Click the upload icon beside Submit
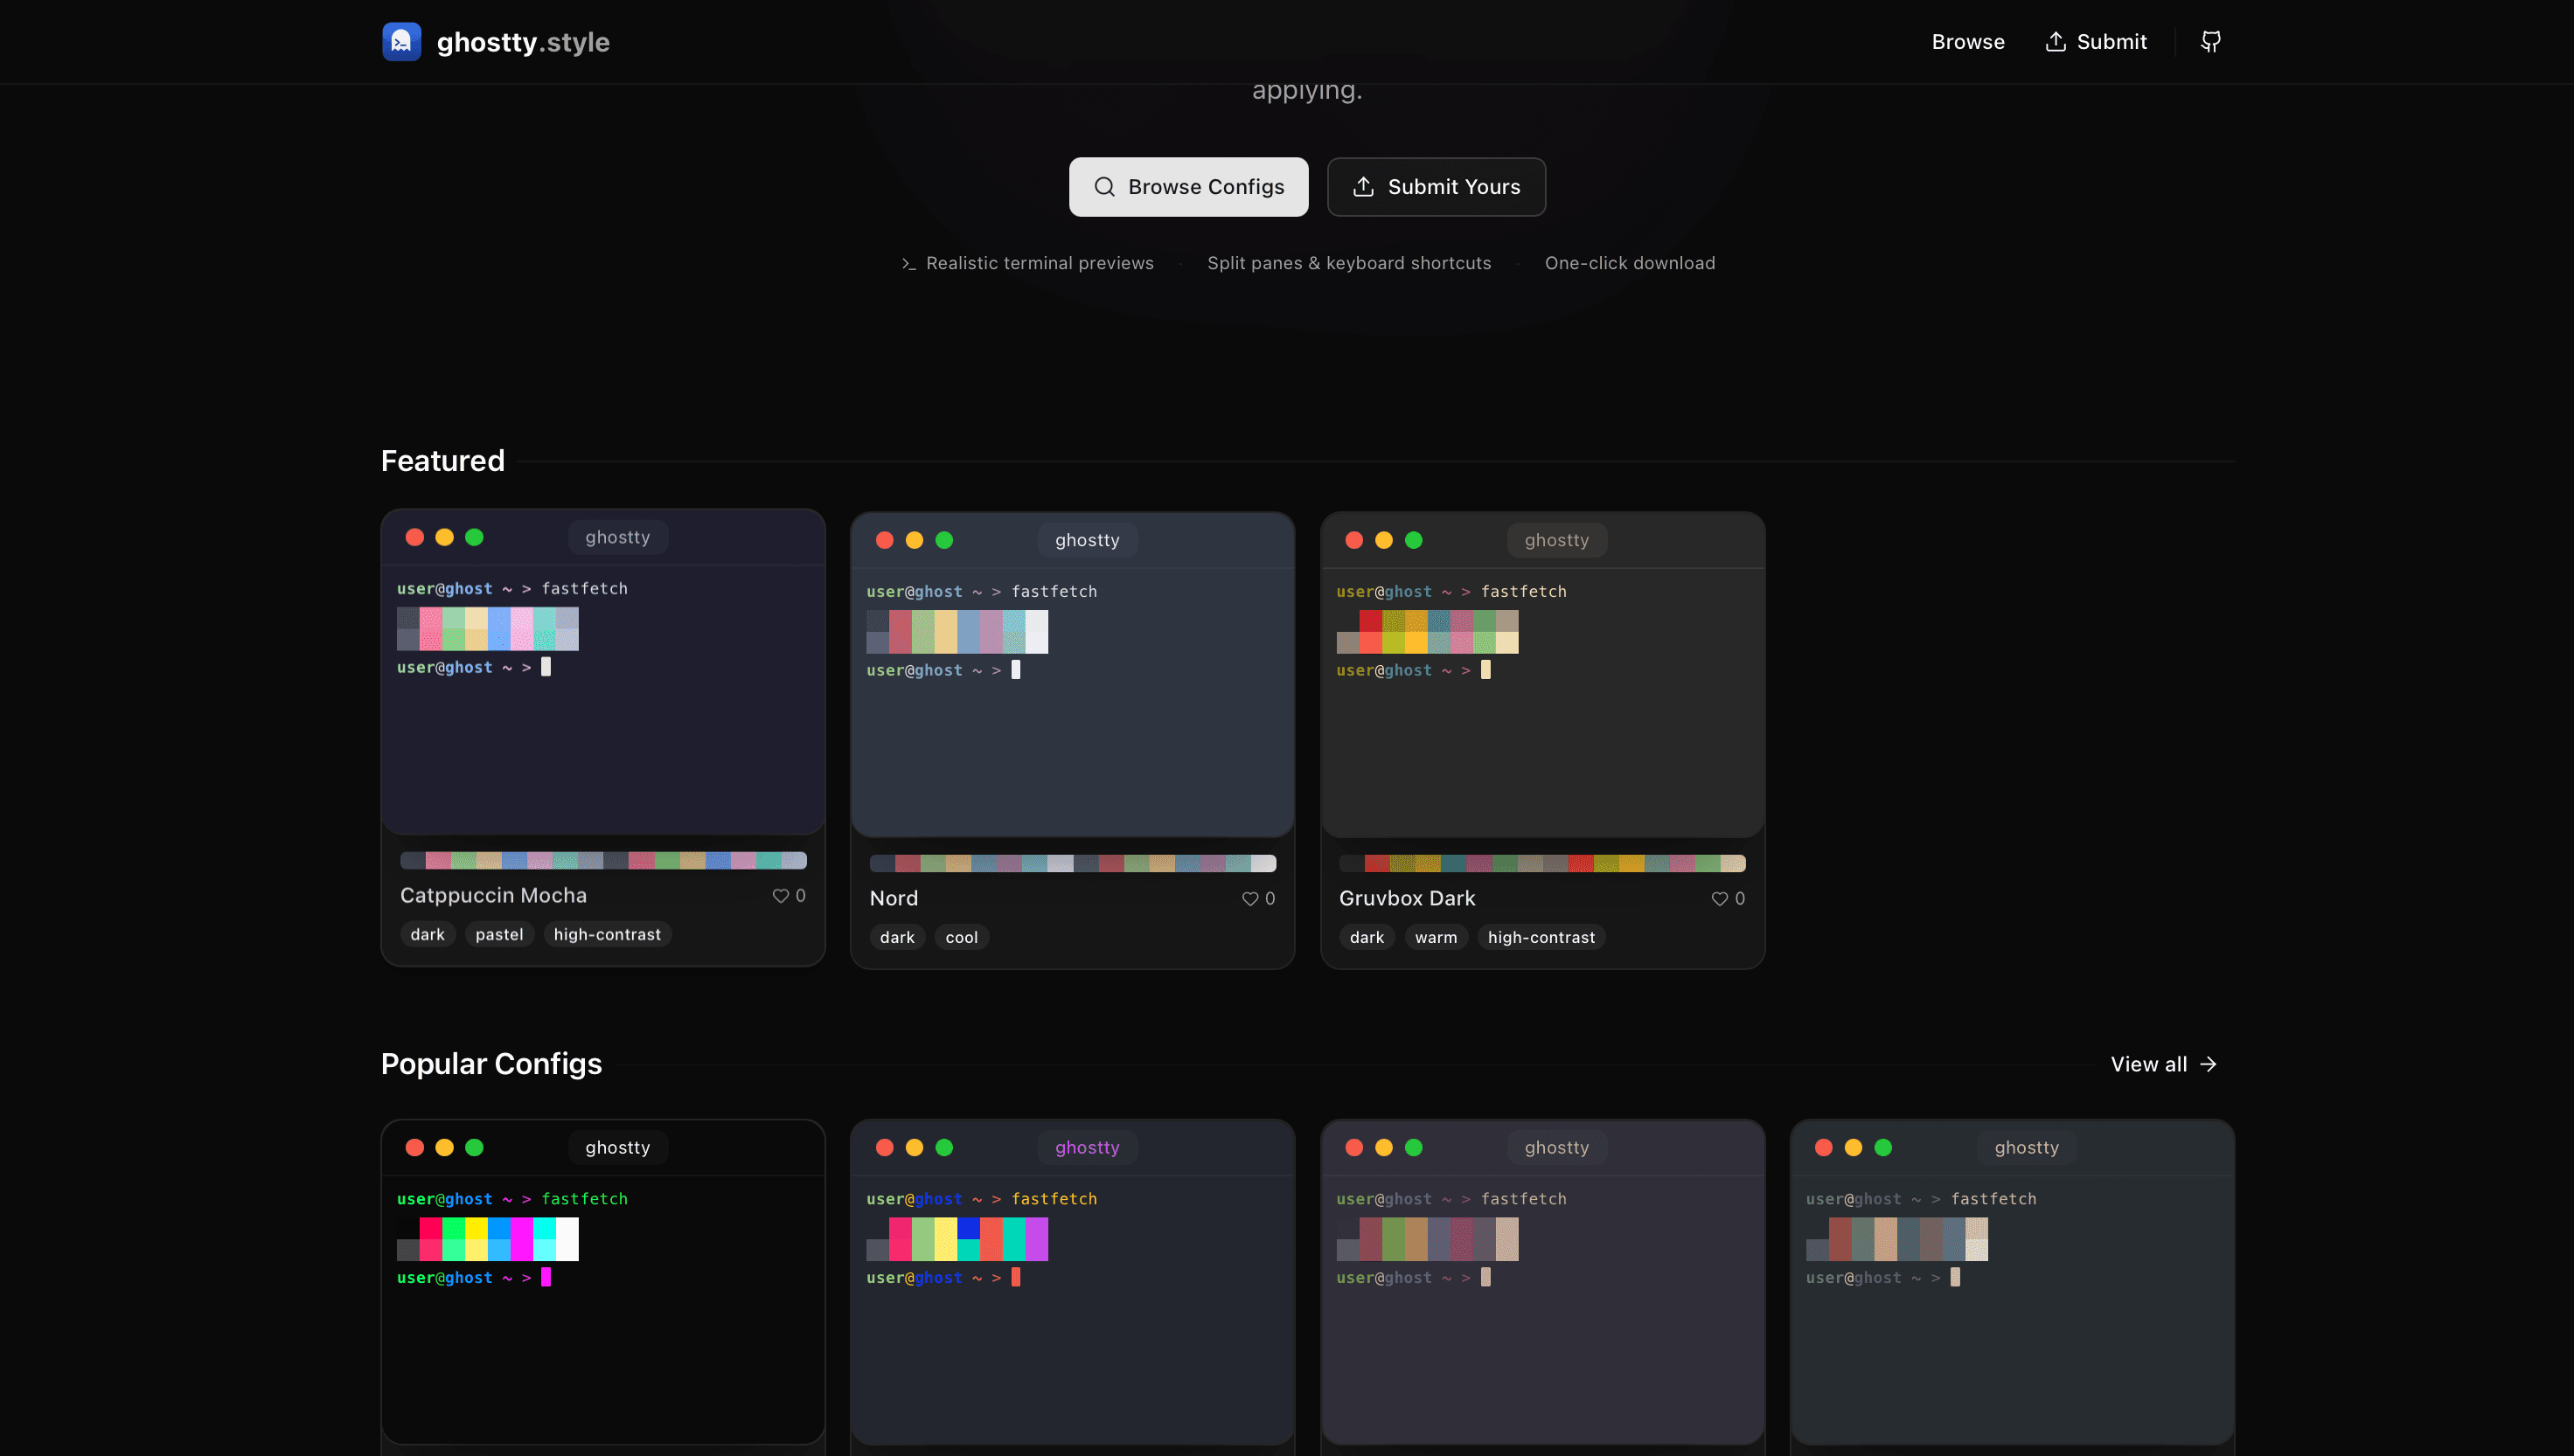The height and width of the screenshot is (1456, 2574). 2056,41
